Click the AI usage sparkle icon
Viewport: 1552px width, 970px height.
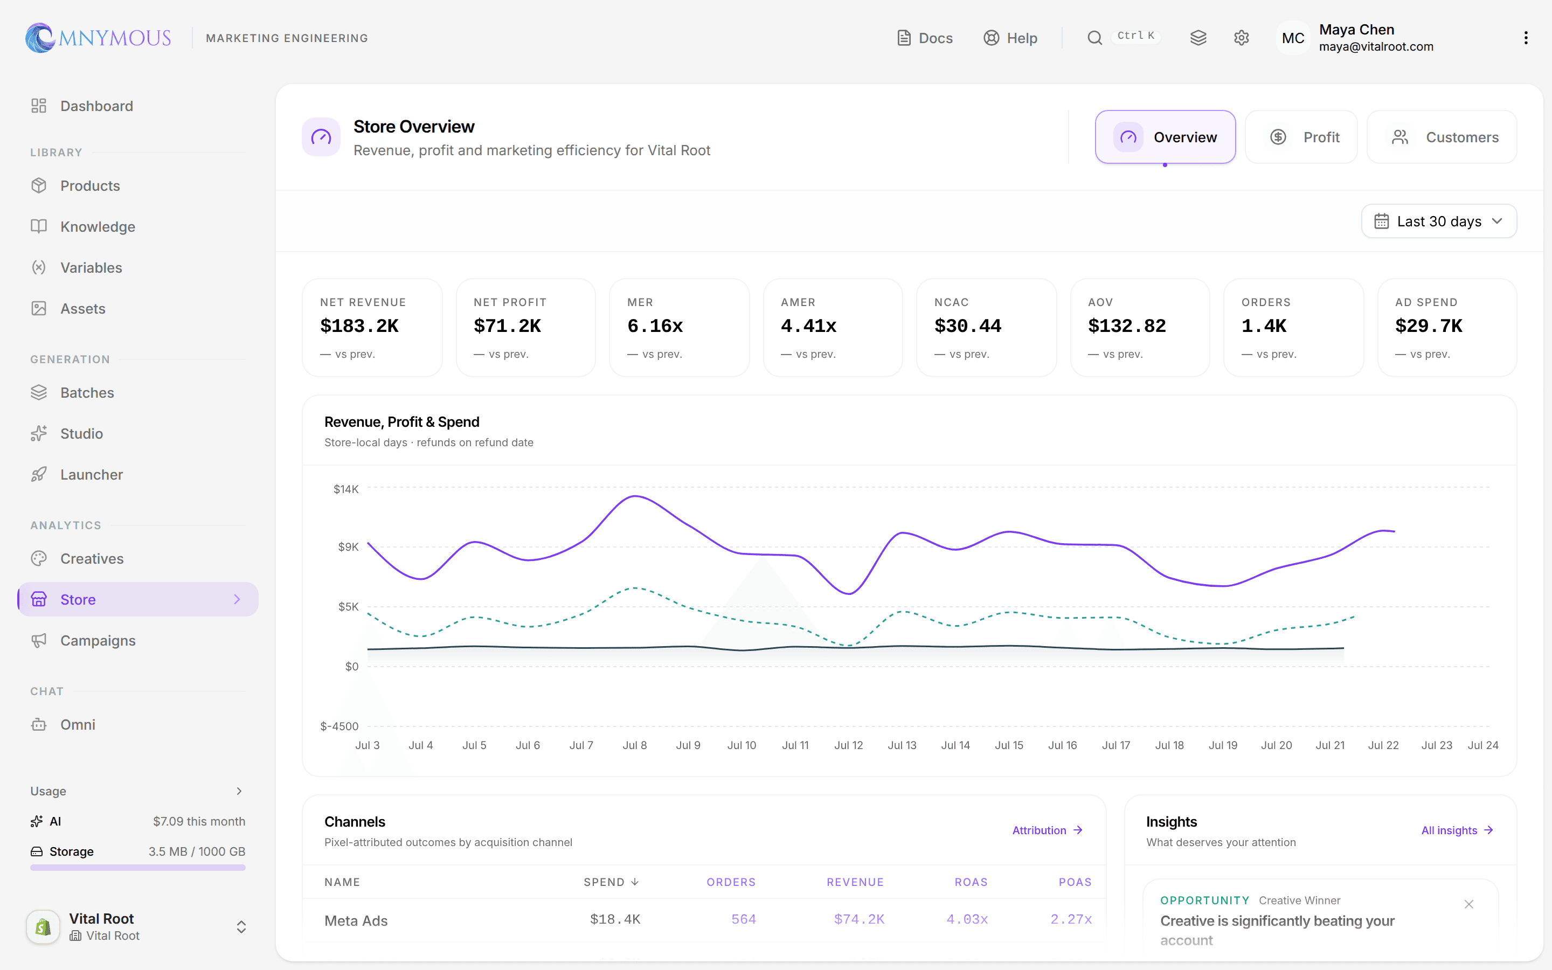tap(37, 821)
